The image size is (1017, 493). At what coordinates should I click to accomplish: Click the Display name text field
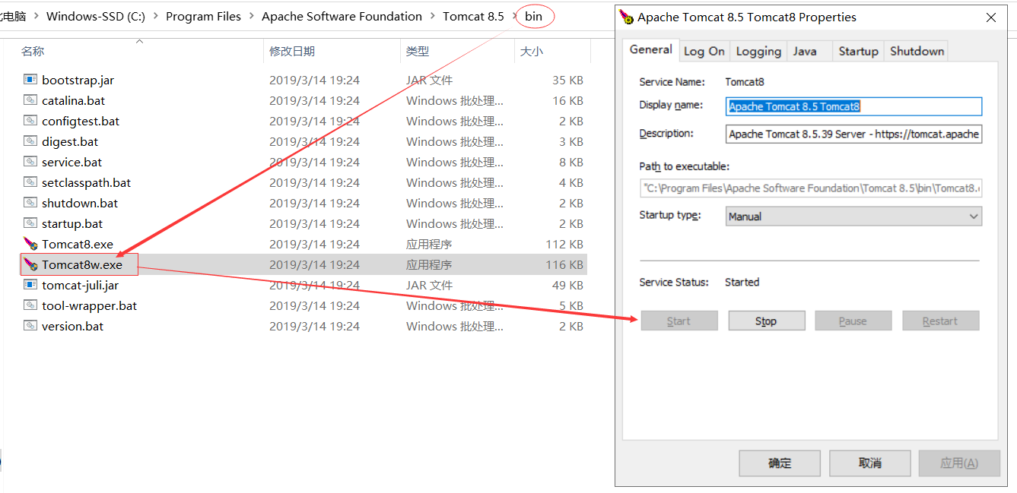(x=853, y=106)
